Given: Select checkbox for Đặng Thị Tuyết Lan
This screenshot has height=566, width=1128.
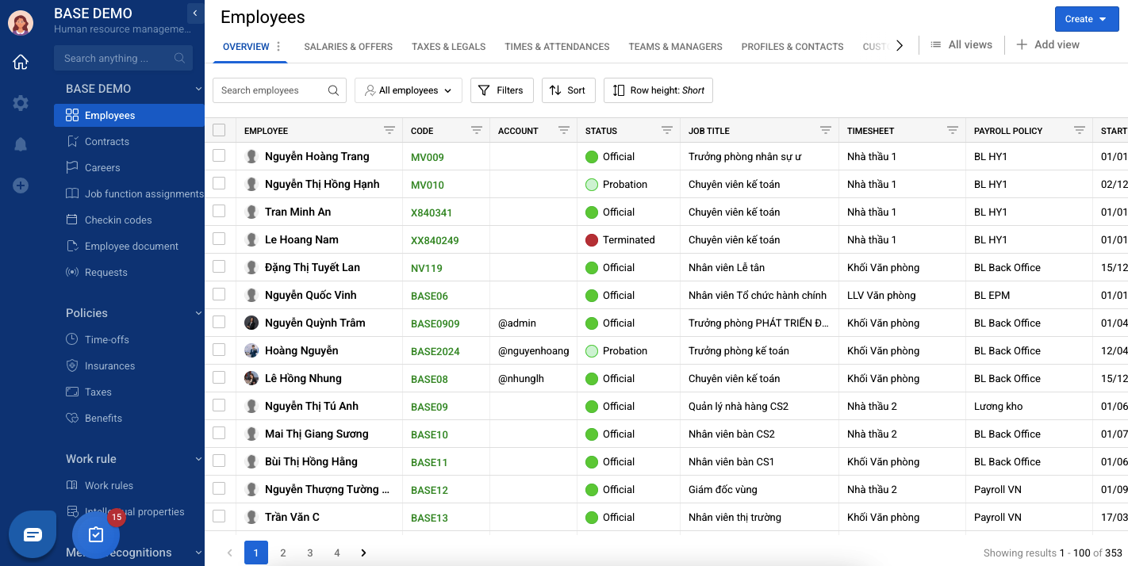Looking at the screenshot, I should point(219,266).
